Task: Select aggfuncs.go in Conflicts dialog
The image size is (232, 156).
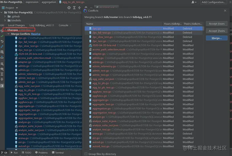Action: [x=144, y=96]
